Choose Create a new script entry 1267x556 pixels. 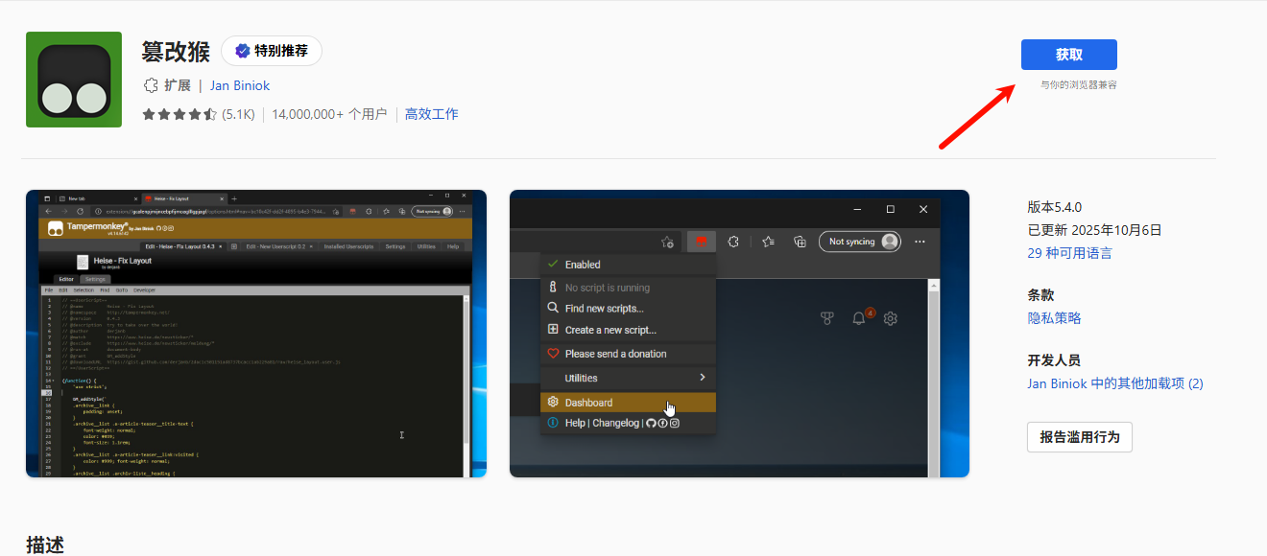coord(610,330)
